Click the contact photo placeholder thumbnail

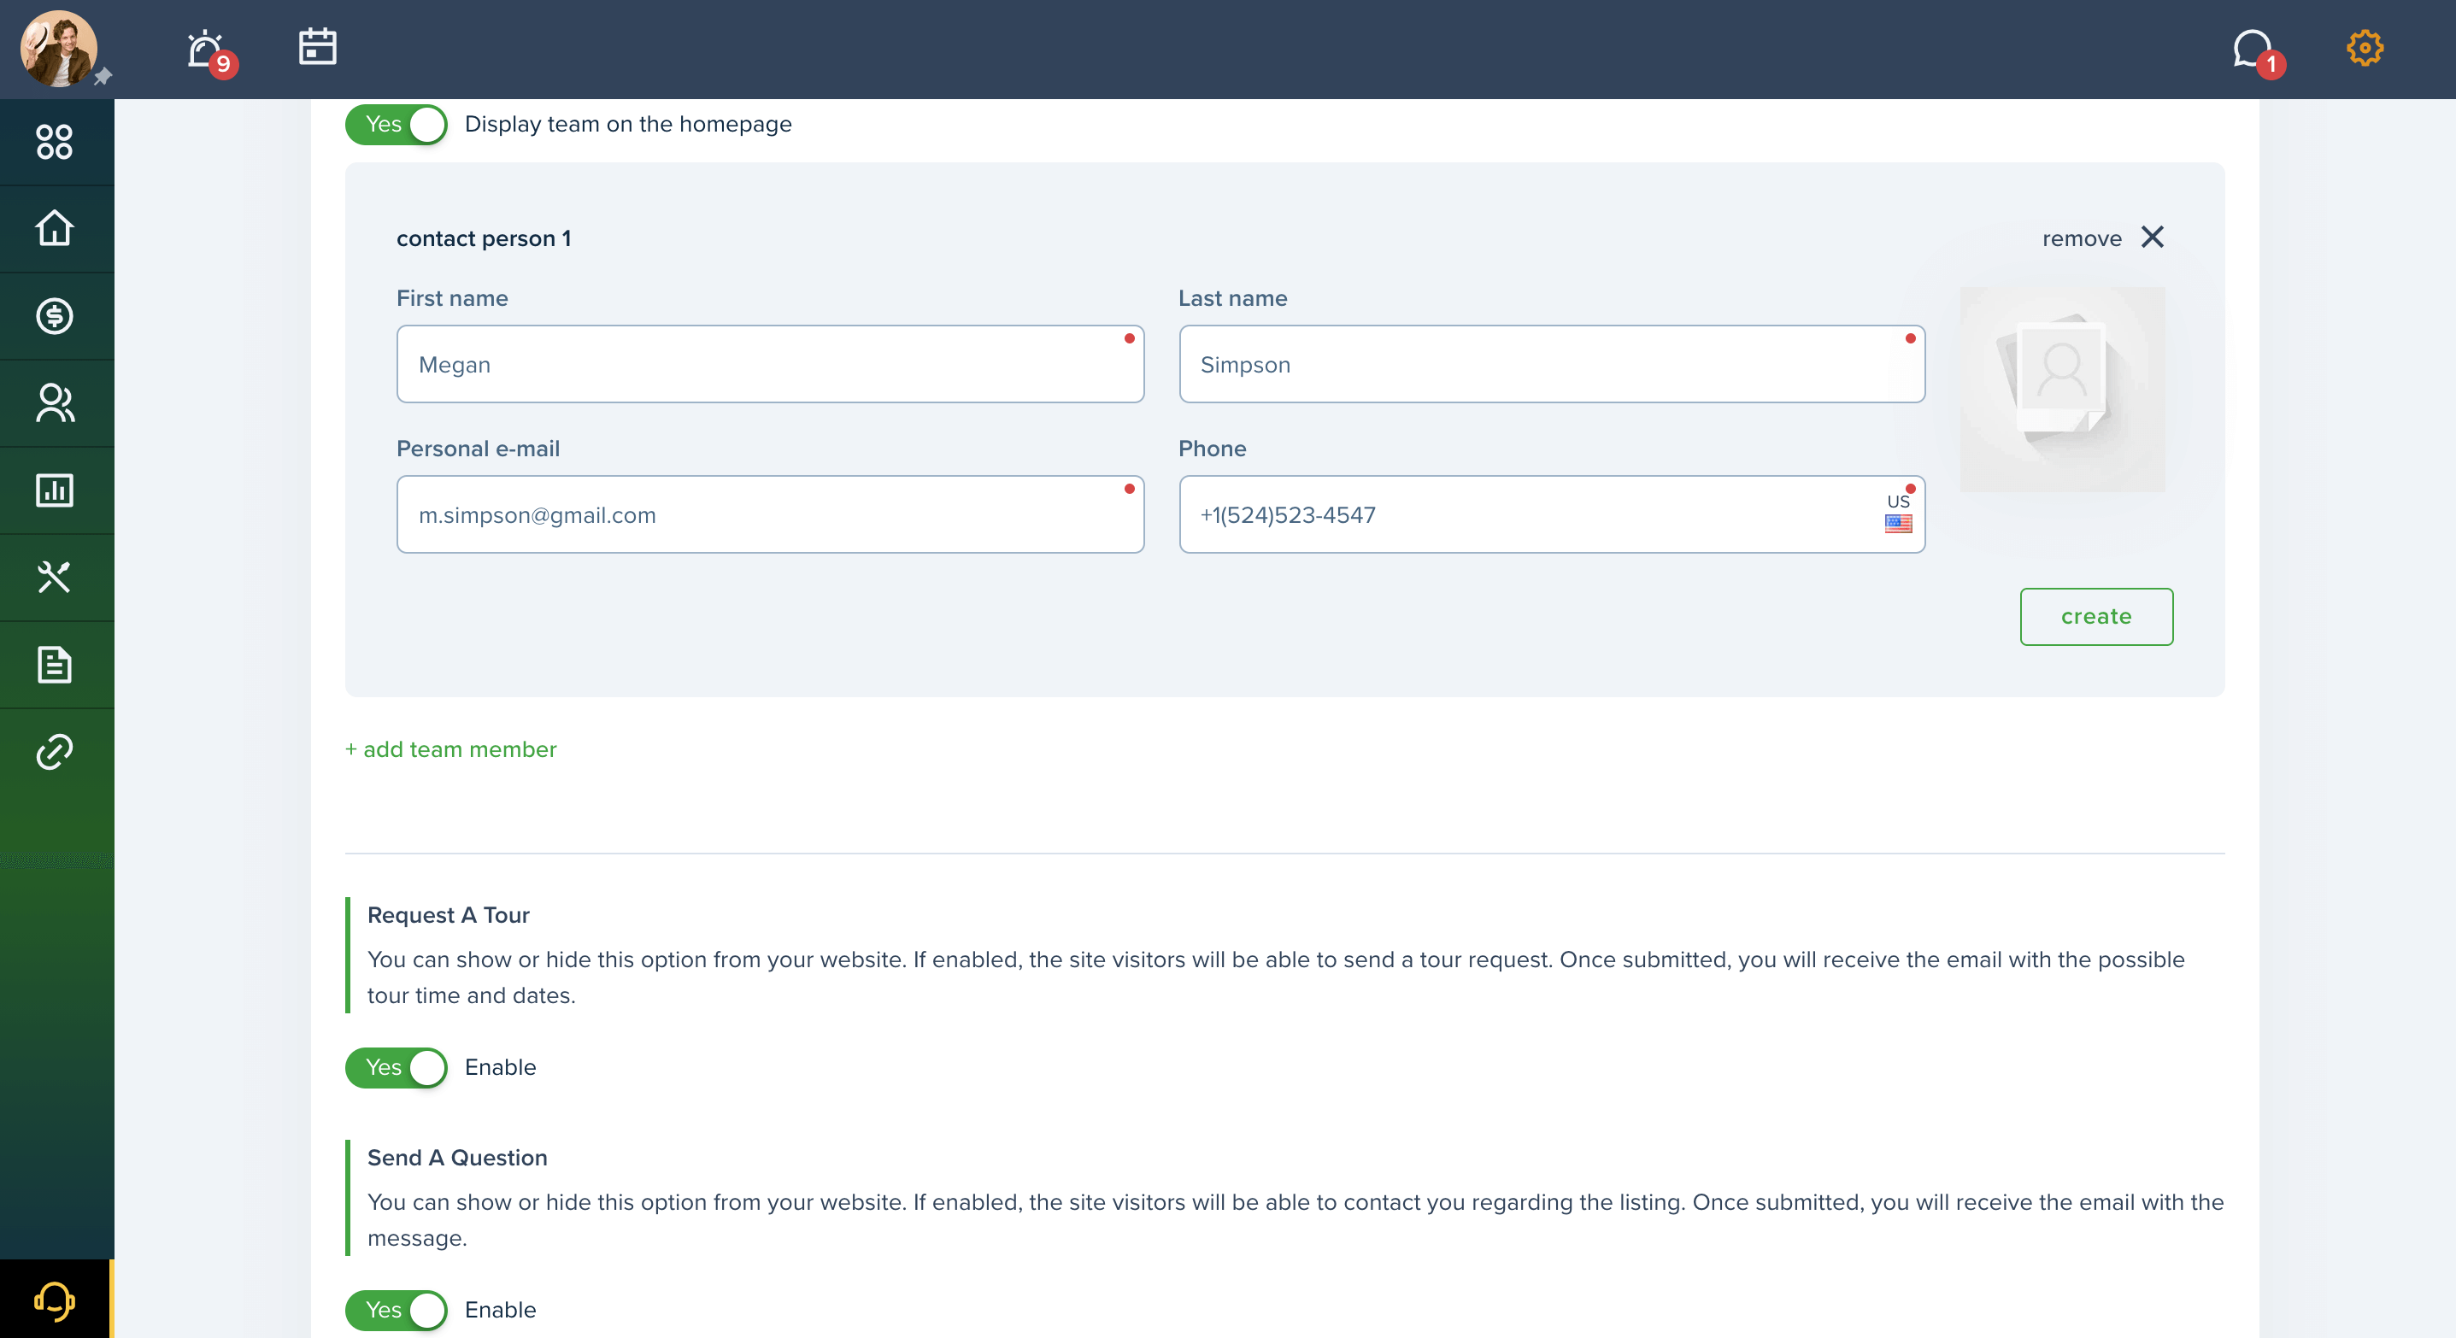(2062, 390)
